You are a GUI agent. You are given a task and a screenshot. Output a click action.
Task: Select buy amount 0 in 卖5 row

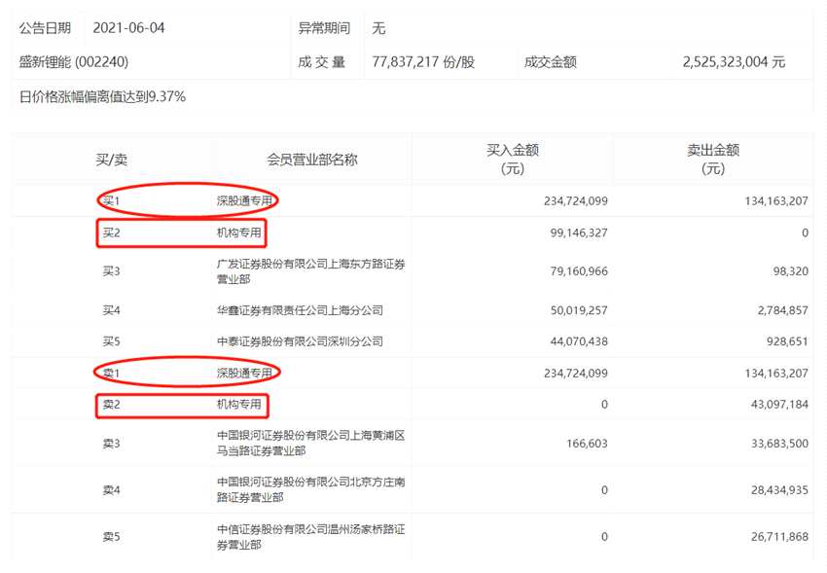pyautogui.click(x=604, y=537)
